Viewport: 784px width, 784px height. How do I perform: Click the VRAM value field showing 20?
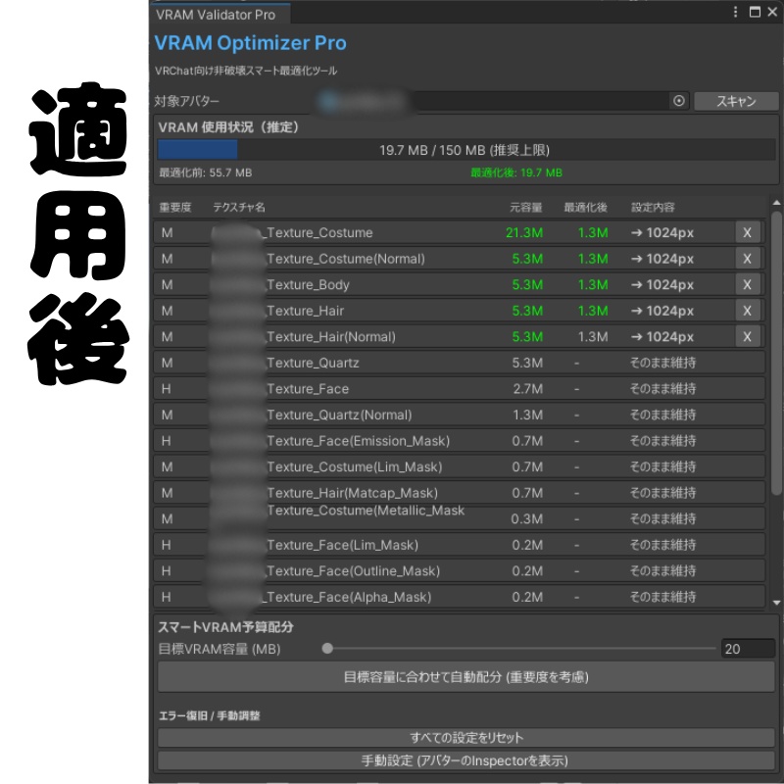tap(748, 648)
